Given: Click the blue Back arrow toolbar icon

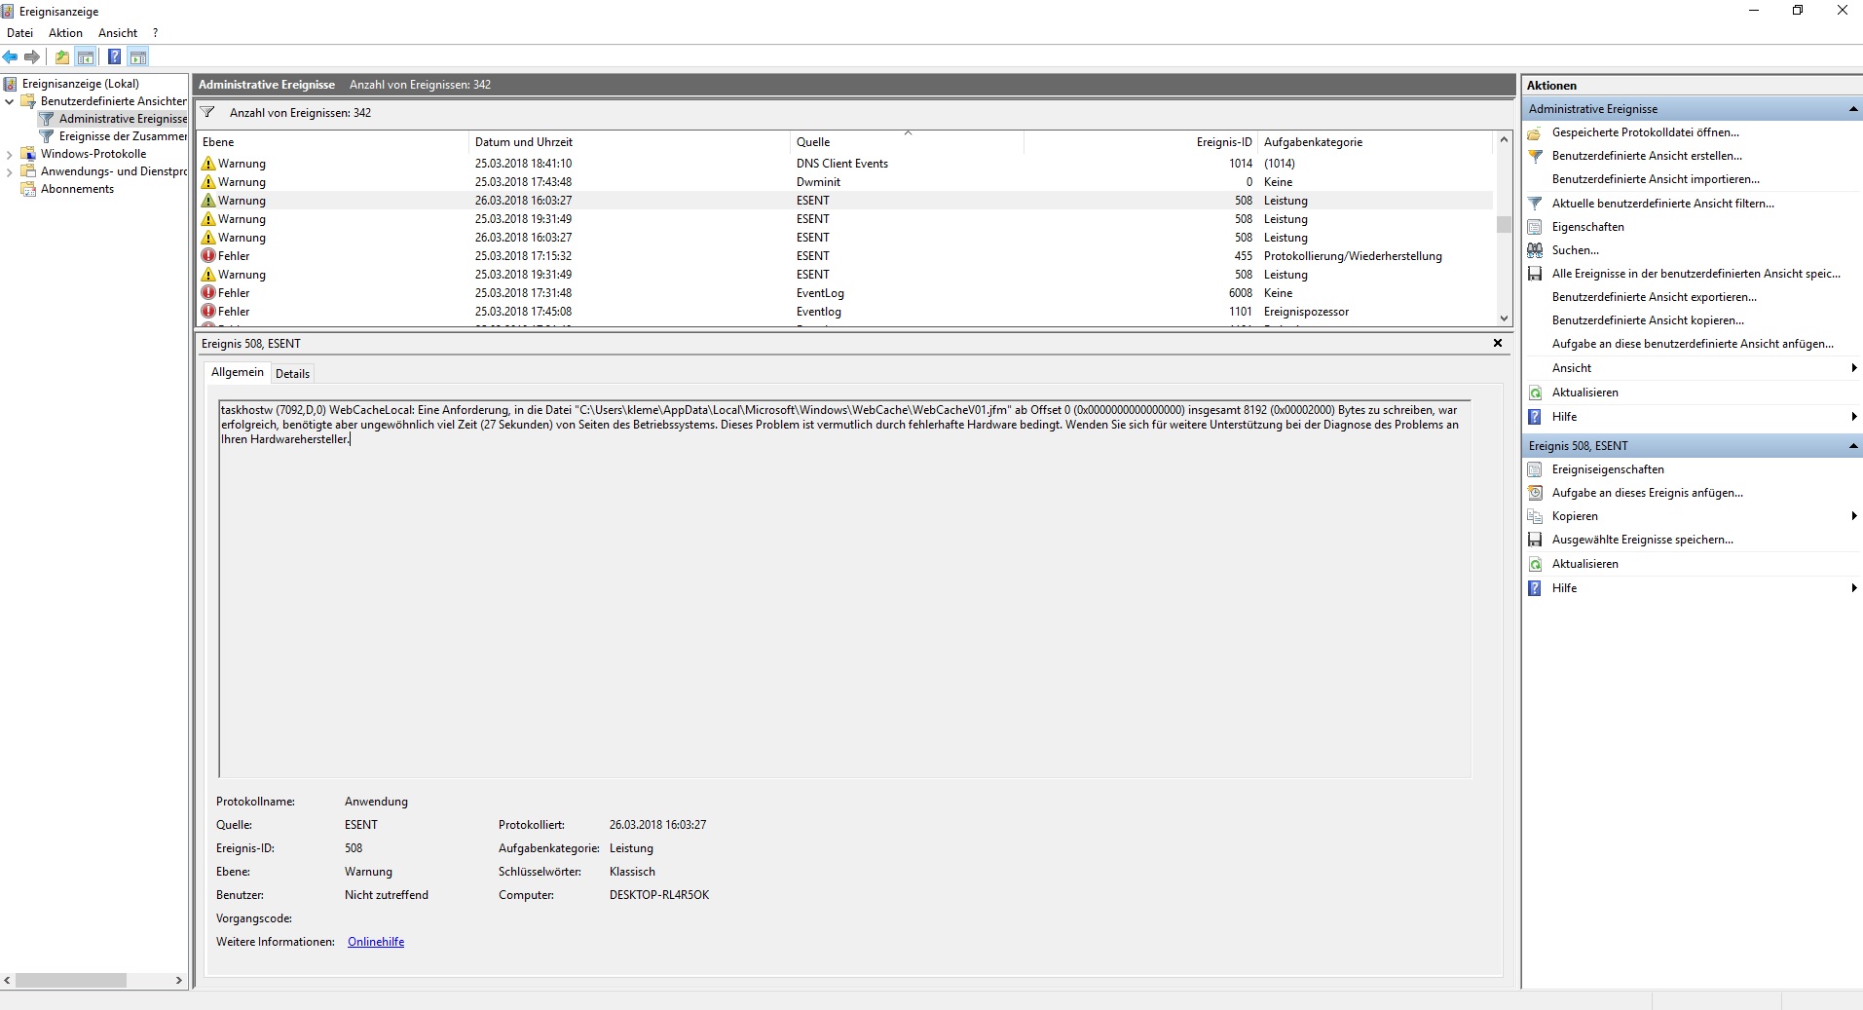Looking at the screenshot, I should click(11, 56).
